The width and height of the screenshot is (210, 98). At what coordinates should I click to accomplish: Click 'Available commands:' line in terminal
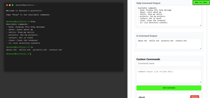pos(17,24)
